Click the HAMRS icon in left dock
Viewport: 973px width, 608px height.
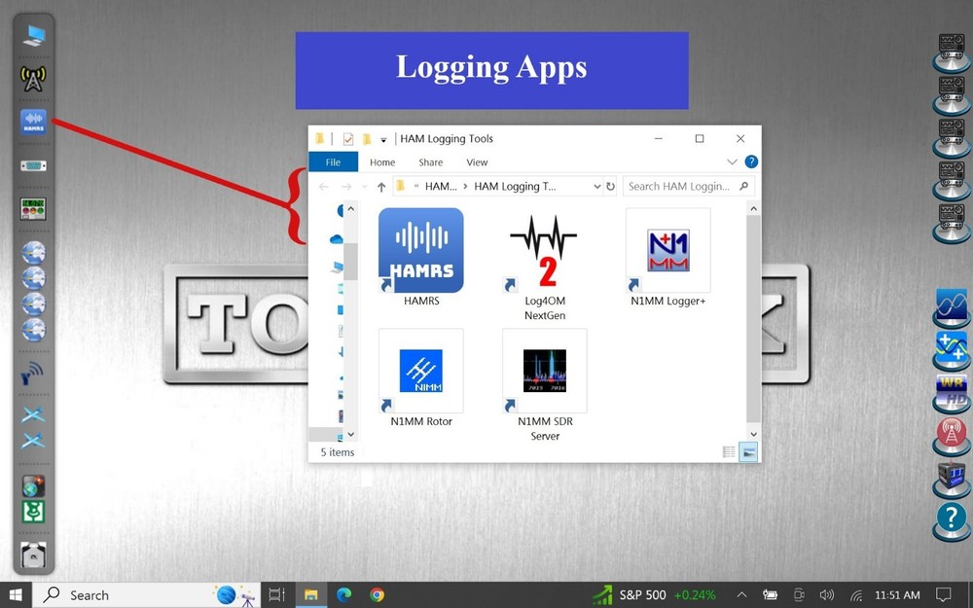coord(33,123)
